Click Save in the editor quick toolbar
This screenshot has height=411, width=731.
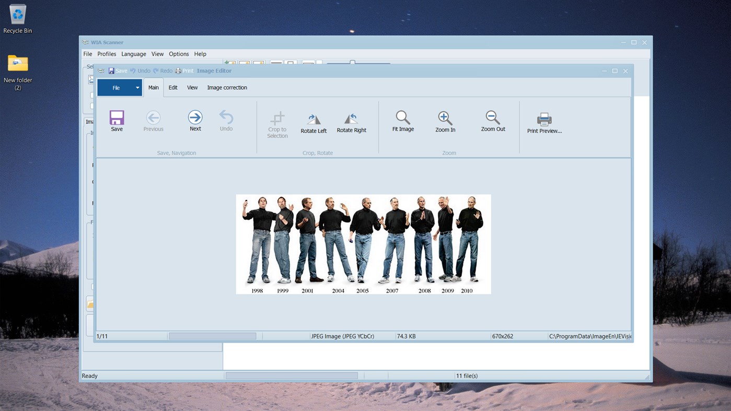(116, 71)
